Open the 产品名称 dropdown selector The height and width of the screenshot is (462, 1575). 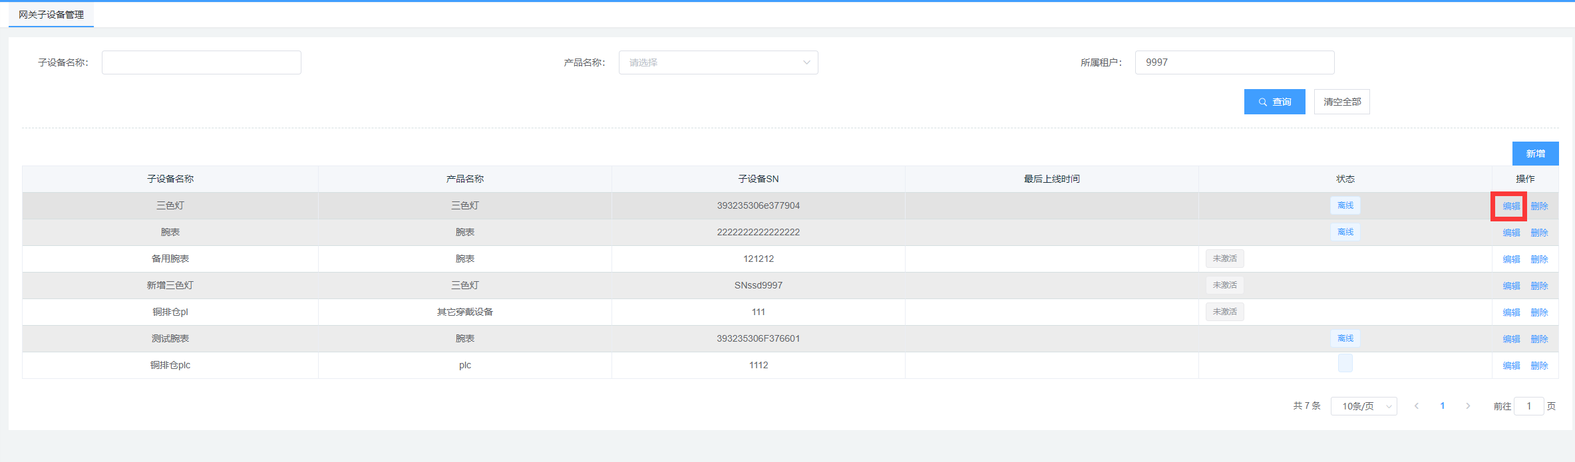(718, 62)
